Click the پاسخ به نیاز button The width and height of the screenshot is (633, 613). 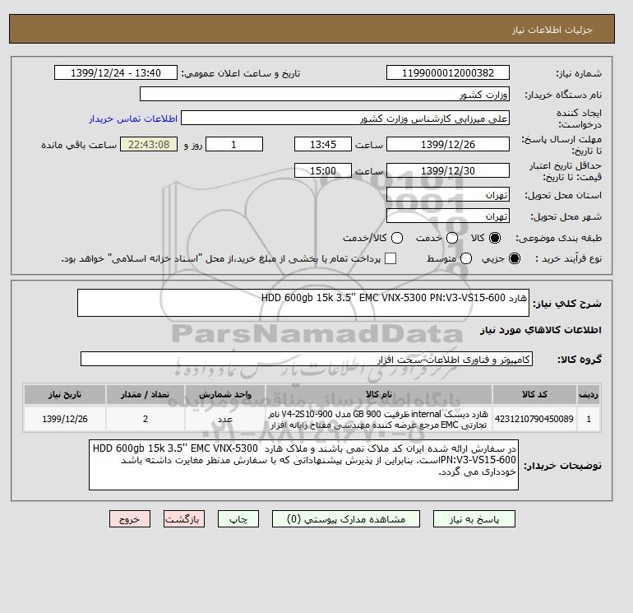pos(474,519)
